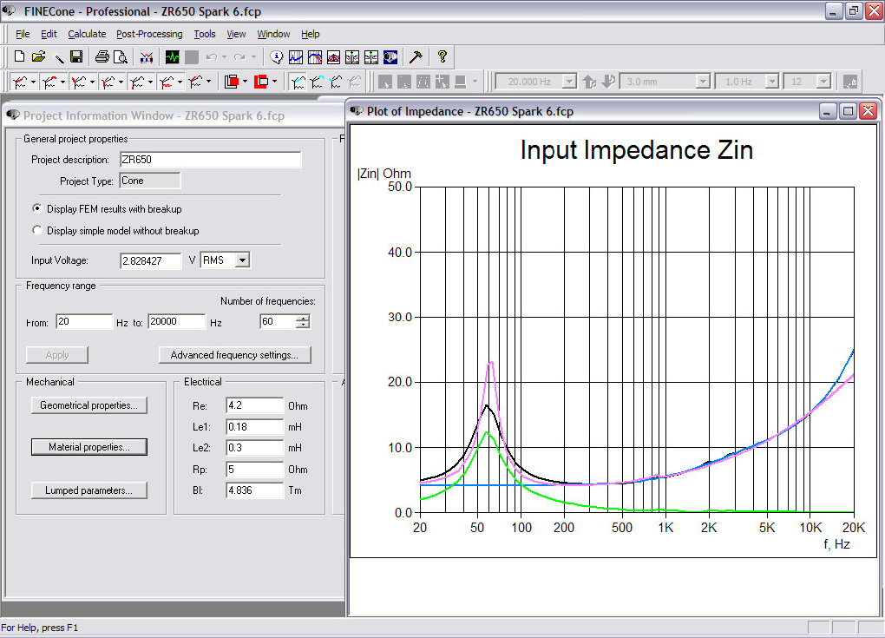Save the project with the floppy disk icon

point(76,56)
